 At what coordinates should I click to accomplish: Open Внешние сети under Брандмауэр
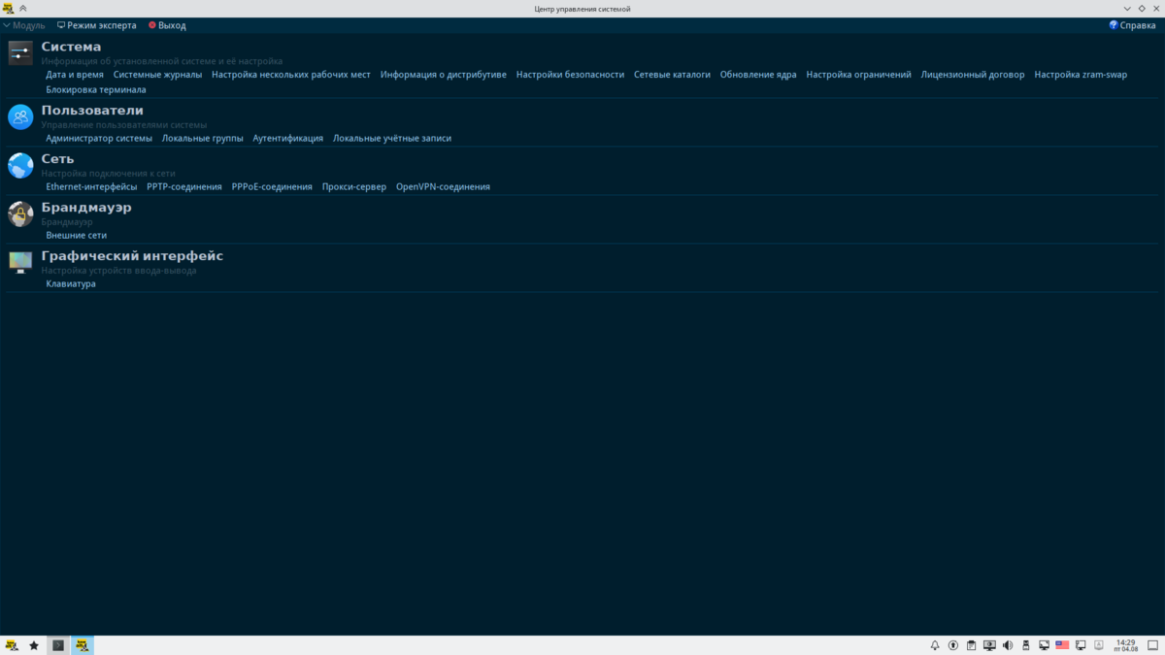[77, 235]
